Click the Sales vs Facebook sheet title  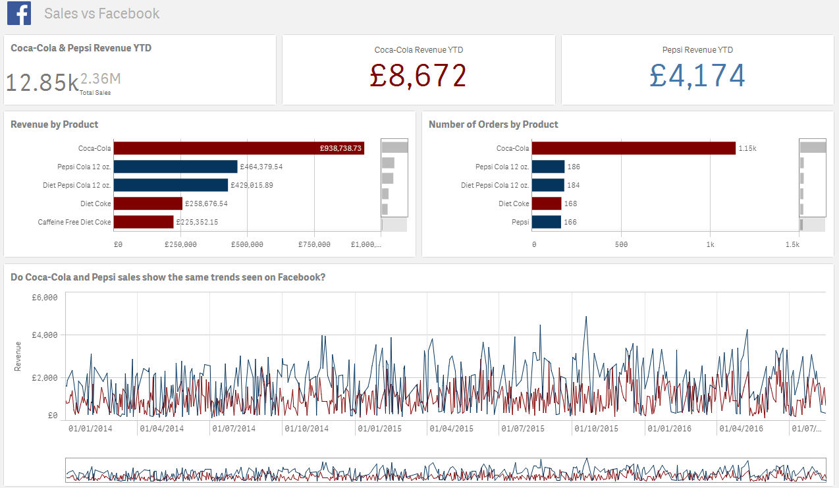(x=101, y=13)
